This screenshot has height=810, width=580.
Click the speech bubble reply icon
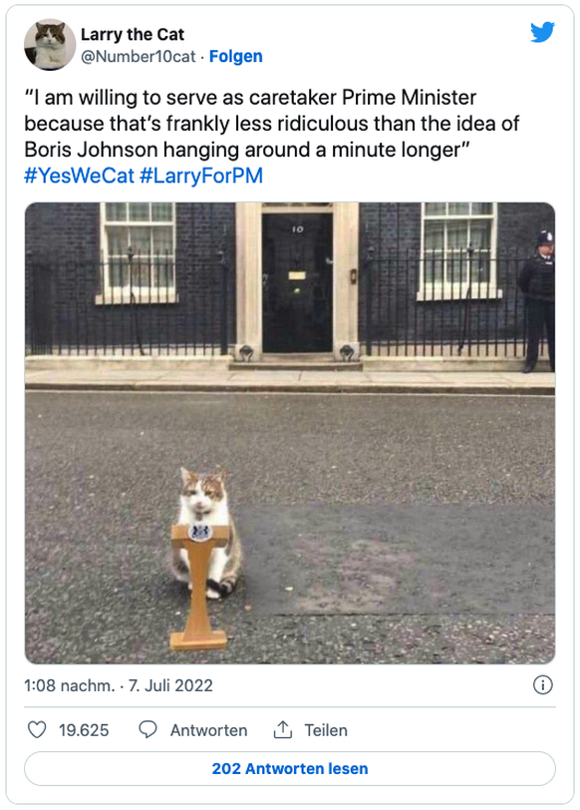click(x=148, y=729)
